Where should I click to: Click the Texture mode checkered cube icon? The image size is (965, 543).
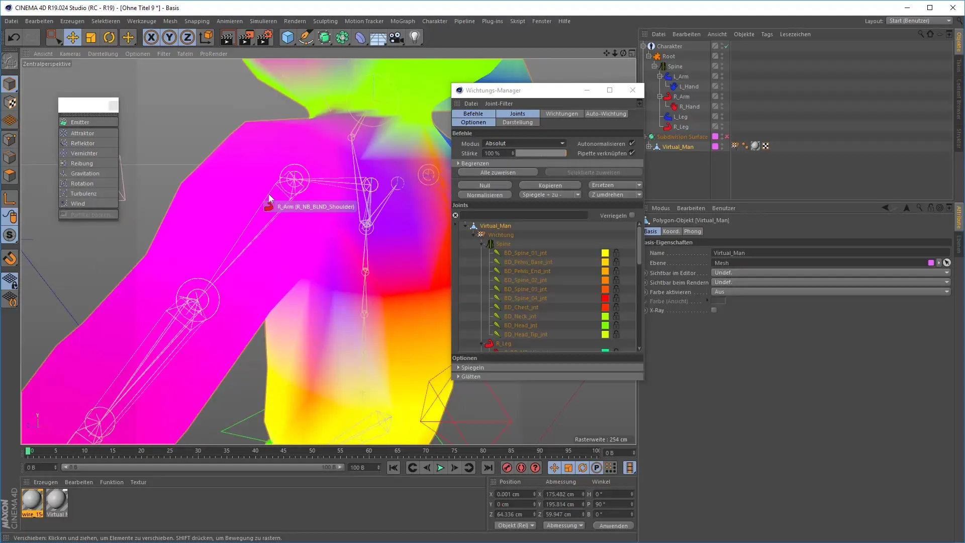click(x=10, y=103)
